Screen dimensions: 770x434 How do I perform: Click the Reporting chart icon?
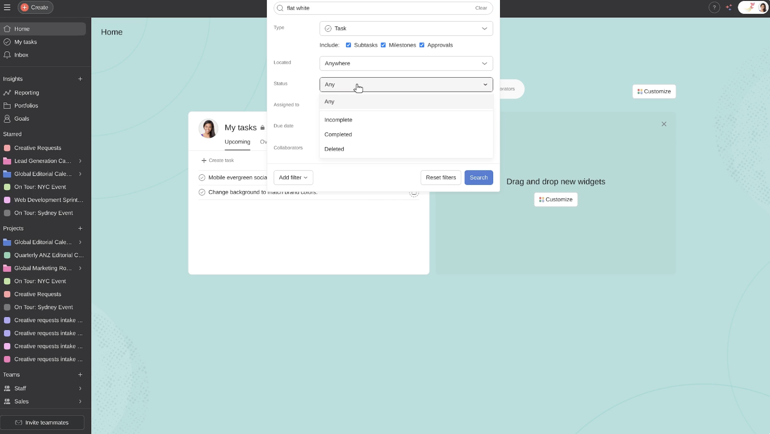coord(7,93)
